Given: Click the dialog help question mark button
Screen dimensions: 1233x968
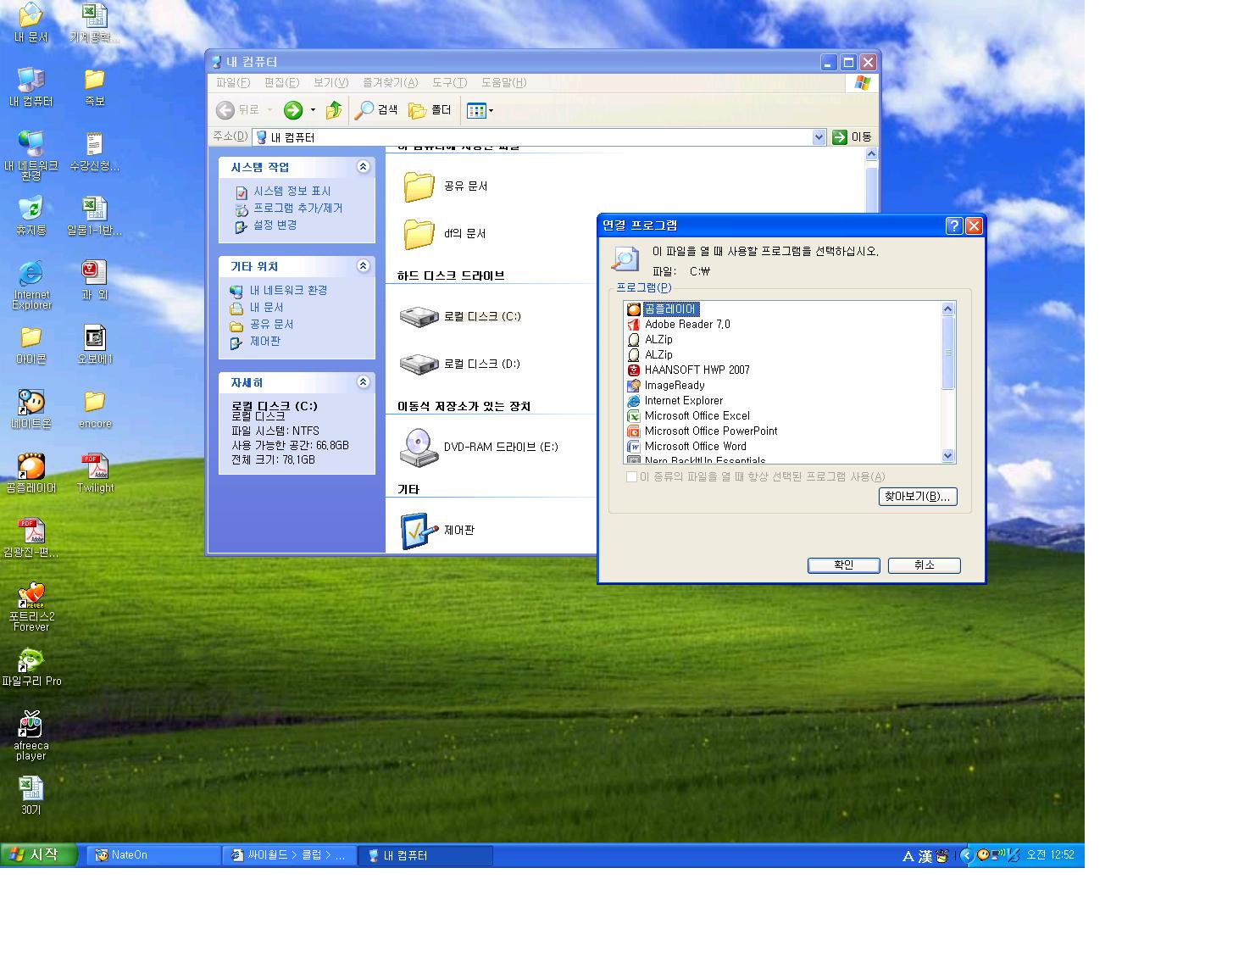Looking at the screenshot, I should (x=954, y=225).
